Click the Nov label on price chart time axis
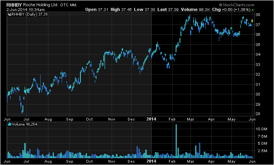Image resolution: width=274 pixels, height=165 pixels. [112, 119]
